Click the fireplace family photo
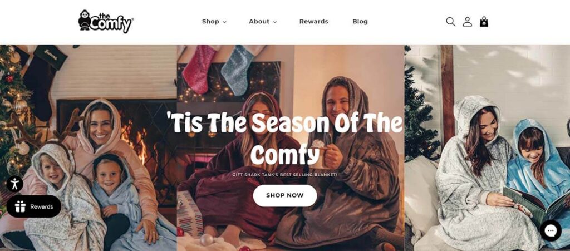Viewport: 570px width, 251px height. point(89,148)
